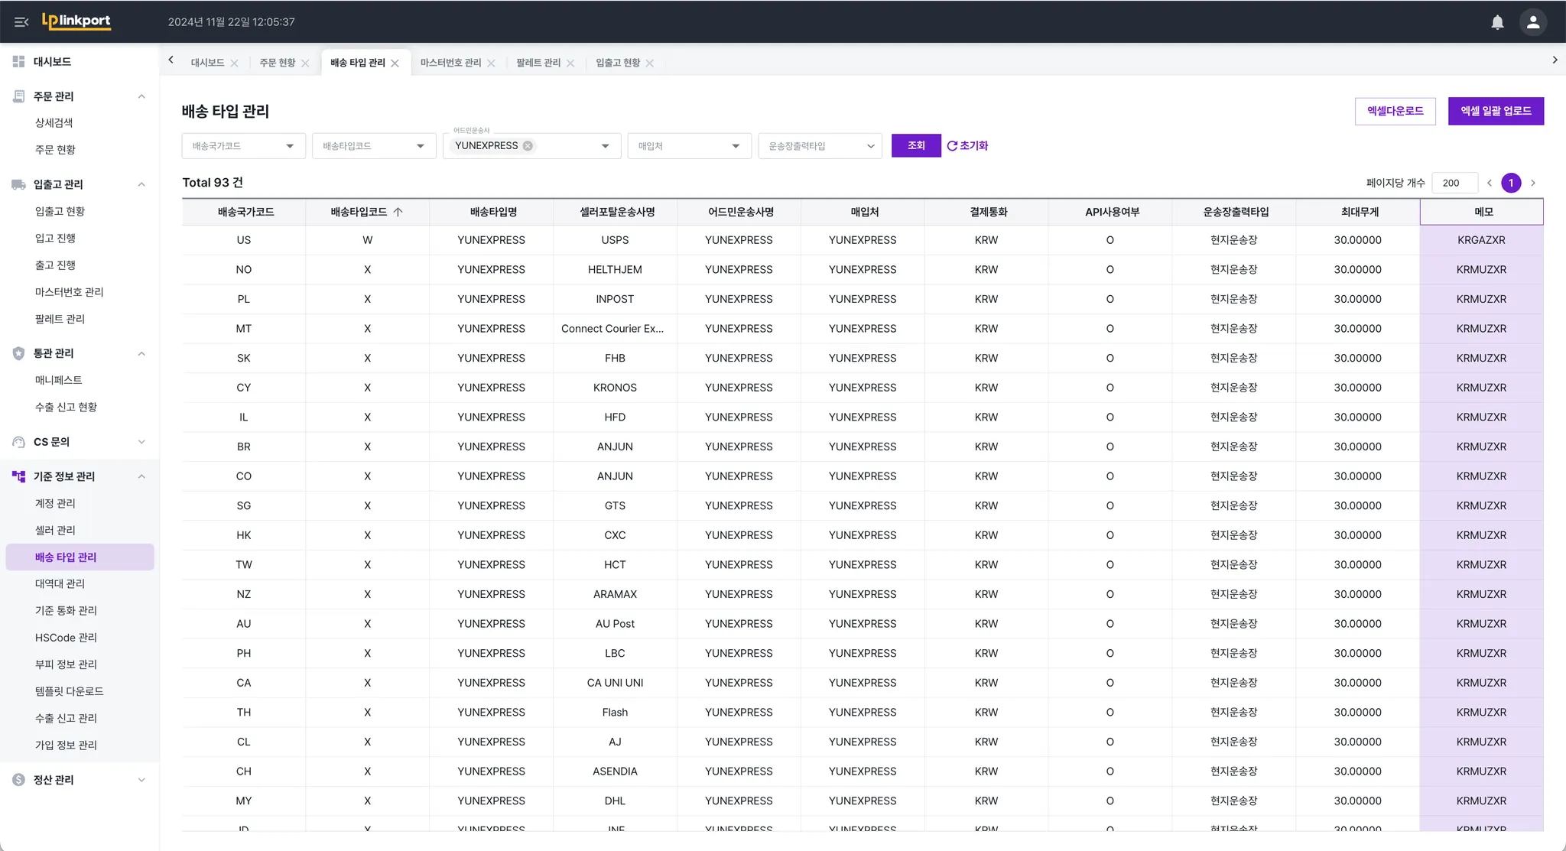Click the 조회 search button
1566x851 pixels.
coord(915,146)
